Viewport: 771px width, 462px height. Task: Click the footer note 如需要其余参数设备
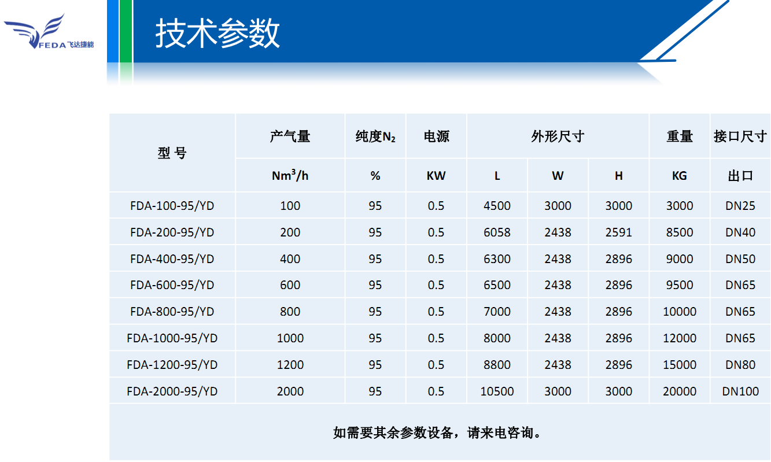tap(439, 433)
